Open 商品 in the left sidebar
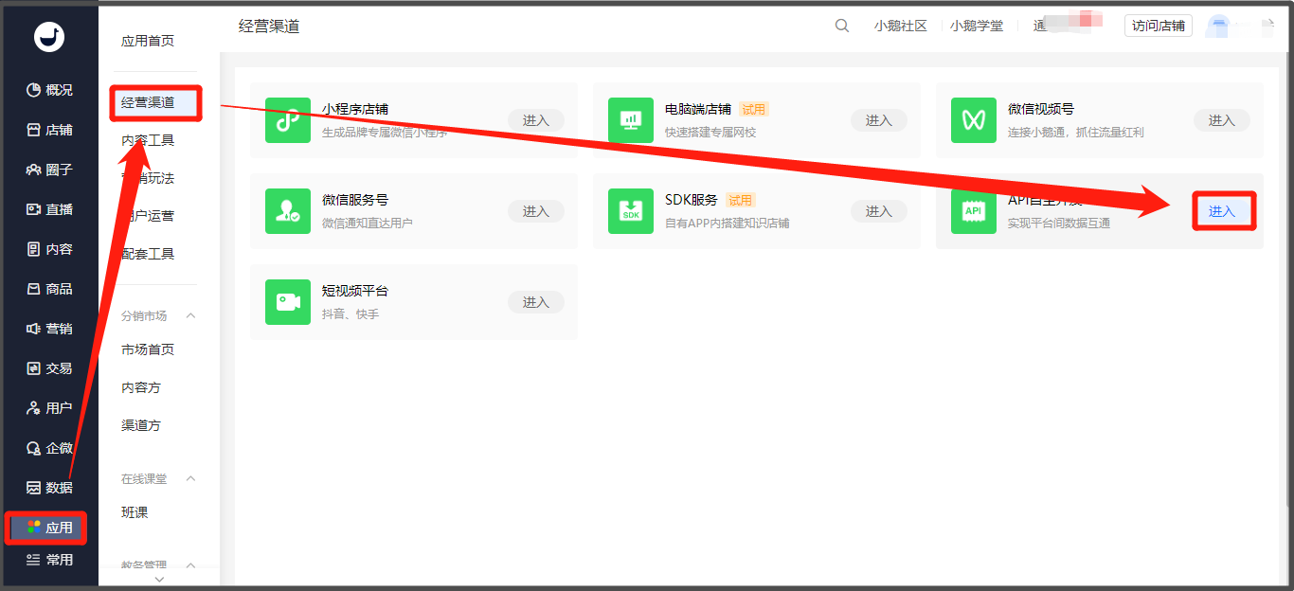Screen dimensions: 1294x591 point(49,289)
